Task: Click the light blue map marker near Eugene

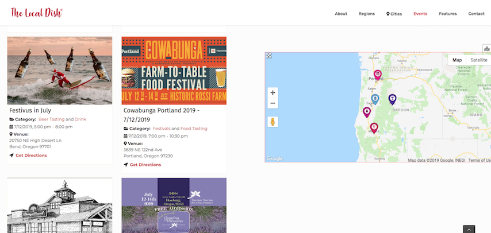Action: click(375, 99)
